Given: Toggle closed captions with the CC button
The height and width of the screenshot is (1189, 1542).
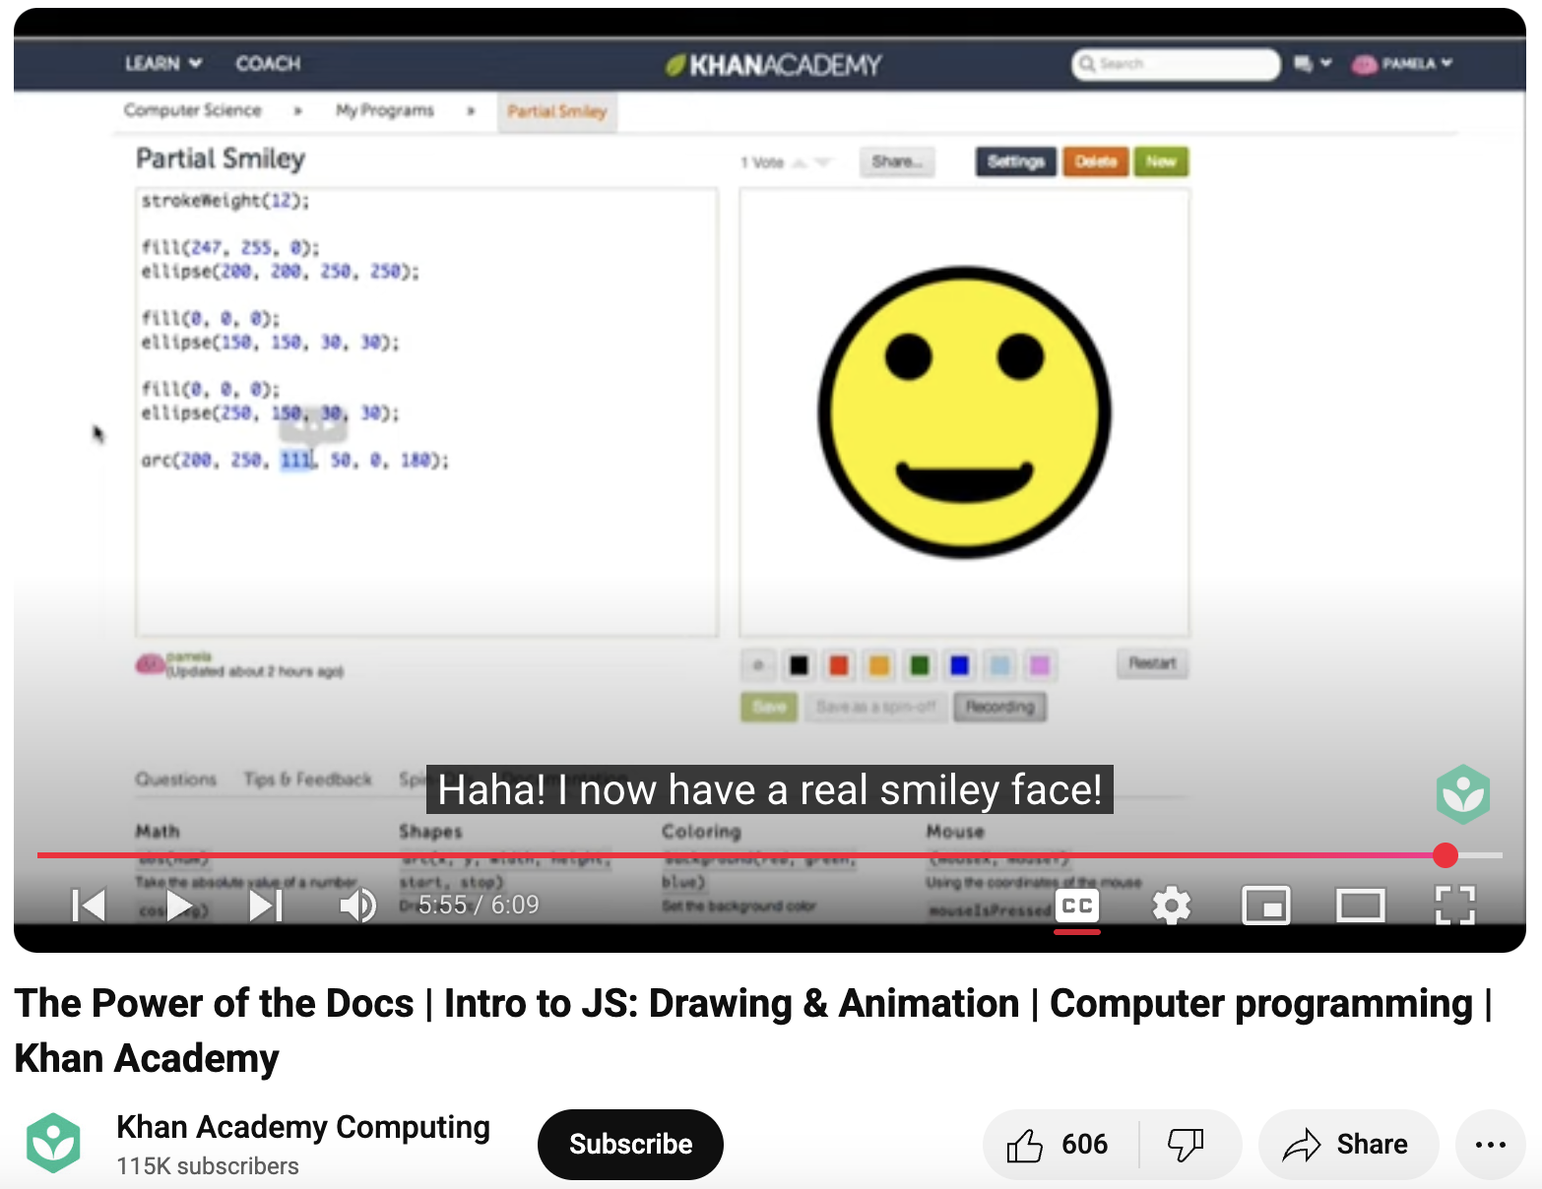Looking at the screenshot, I should coord(1076,906).
